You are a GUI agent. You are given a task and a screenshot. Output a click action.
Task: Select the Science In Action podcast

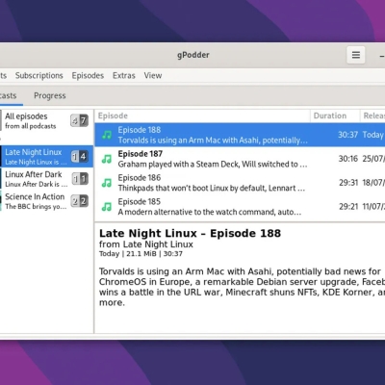[46, 201]
